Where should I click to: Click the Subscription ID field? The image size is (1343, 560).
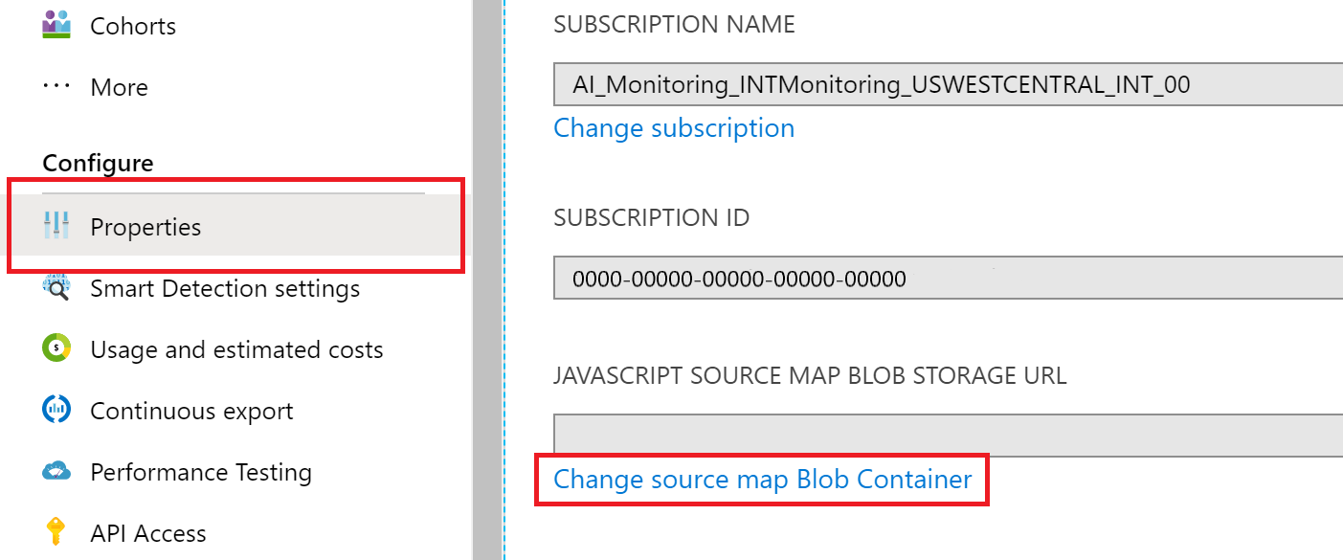pyautogui.click(x=948, y=279)
